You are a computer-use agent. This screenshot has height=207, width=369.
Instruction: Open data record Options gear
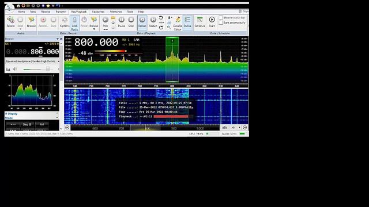tap(64, 20)
